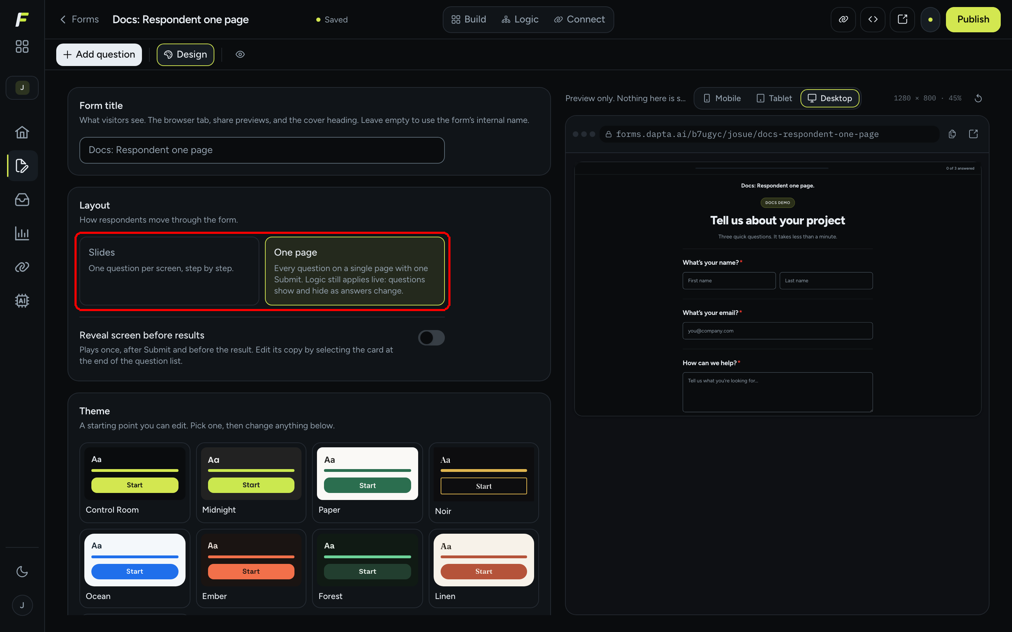1012x632 pixels.
Task: Copy share link icon in top bar
Action: point(843,19)
